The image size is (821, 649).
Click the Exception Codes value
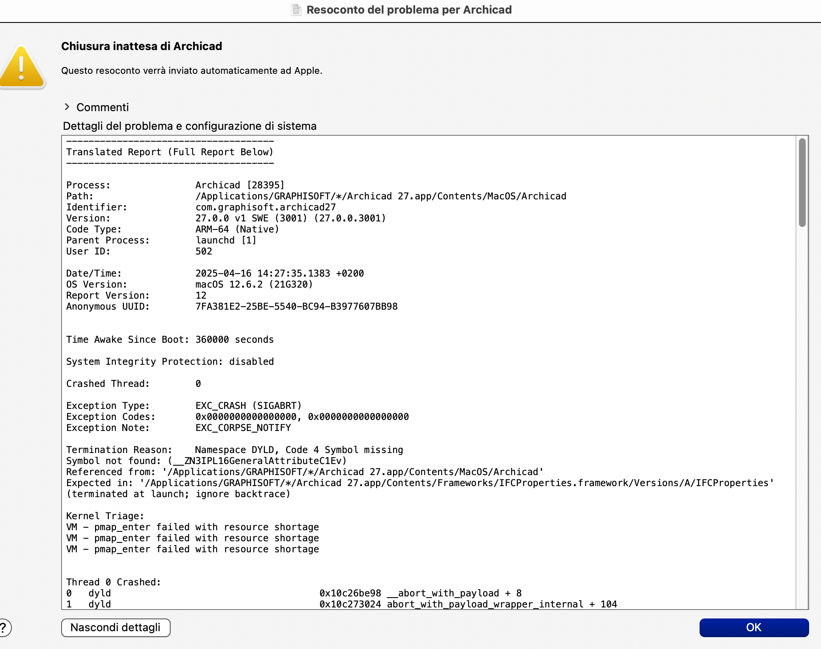tap(302, 417)
